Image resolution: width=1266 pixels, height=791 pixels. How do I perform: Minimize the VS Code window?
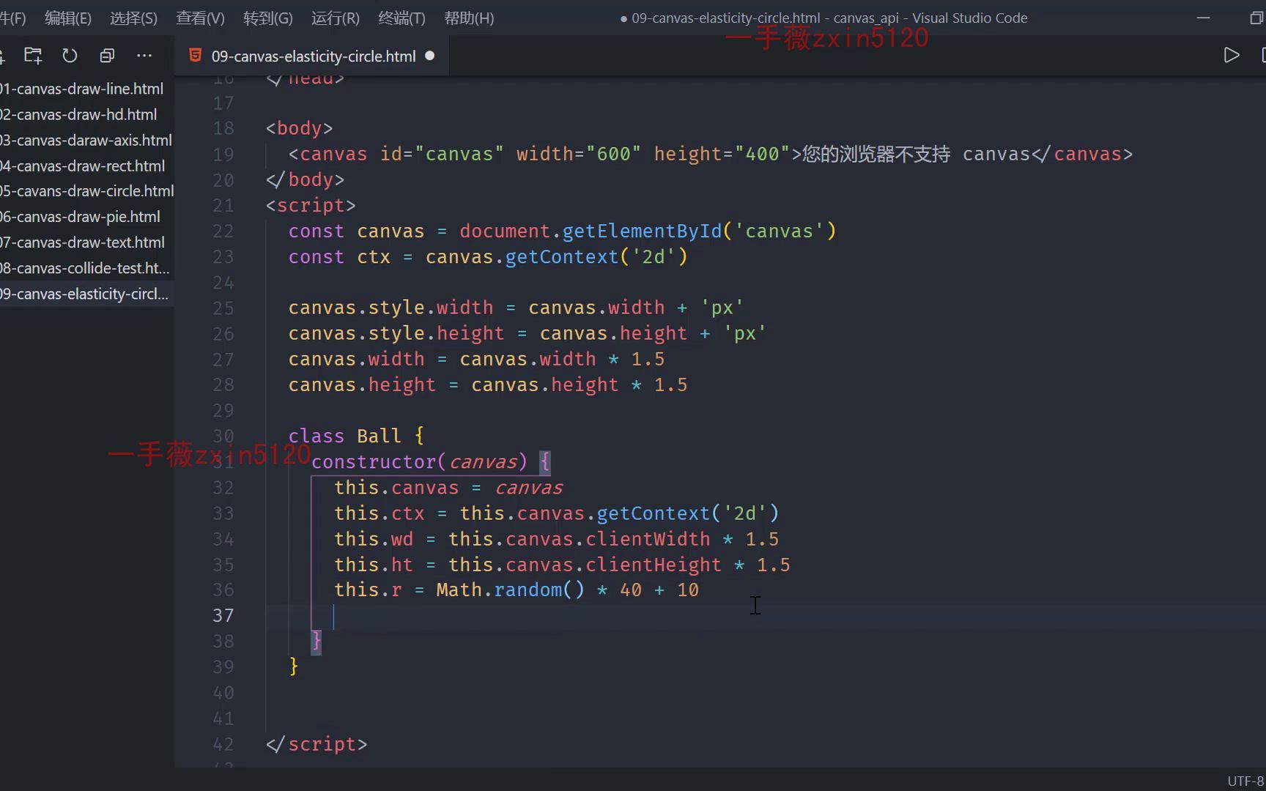pyautogui.click(x=1203, y=18)
